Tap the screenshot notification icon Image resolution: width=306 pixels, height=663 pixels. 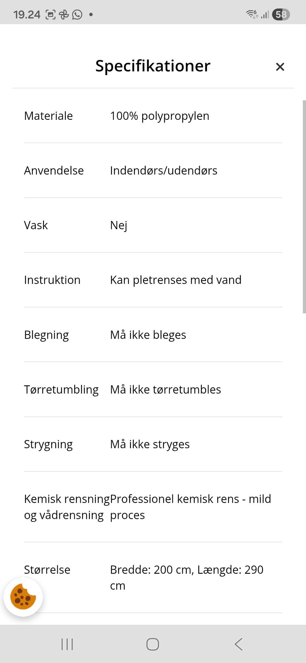51,14
